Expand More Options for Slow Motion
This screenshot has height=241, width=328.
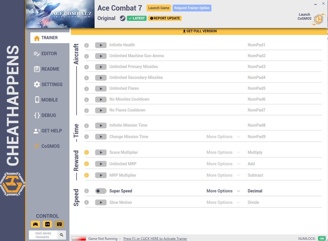click(x=223, y=202)
